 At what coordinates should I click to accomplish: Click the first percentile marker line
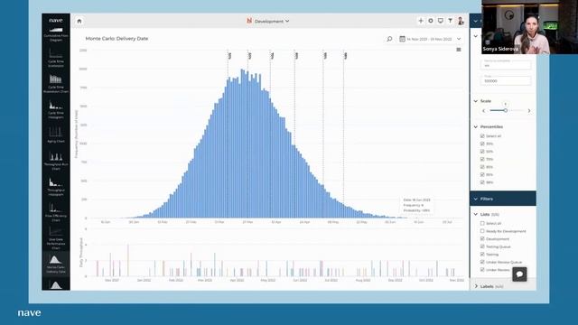pos(228,135)
